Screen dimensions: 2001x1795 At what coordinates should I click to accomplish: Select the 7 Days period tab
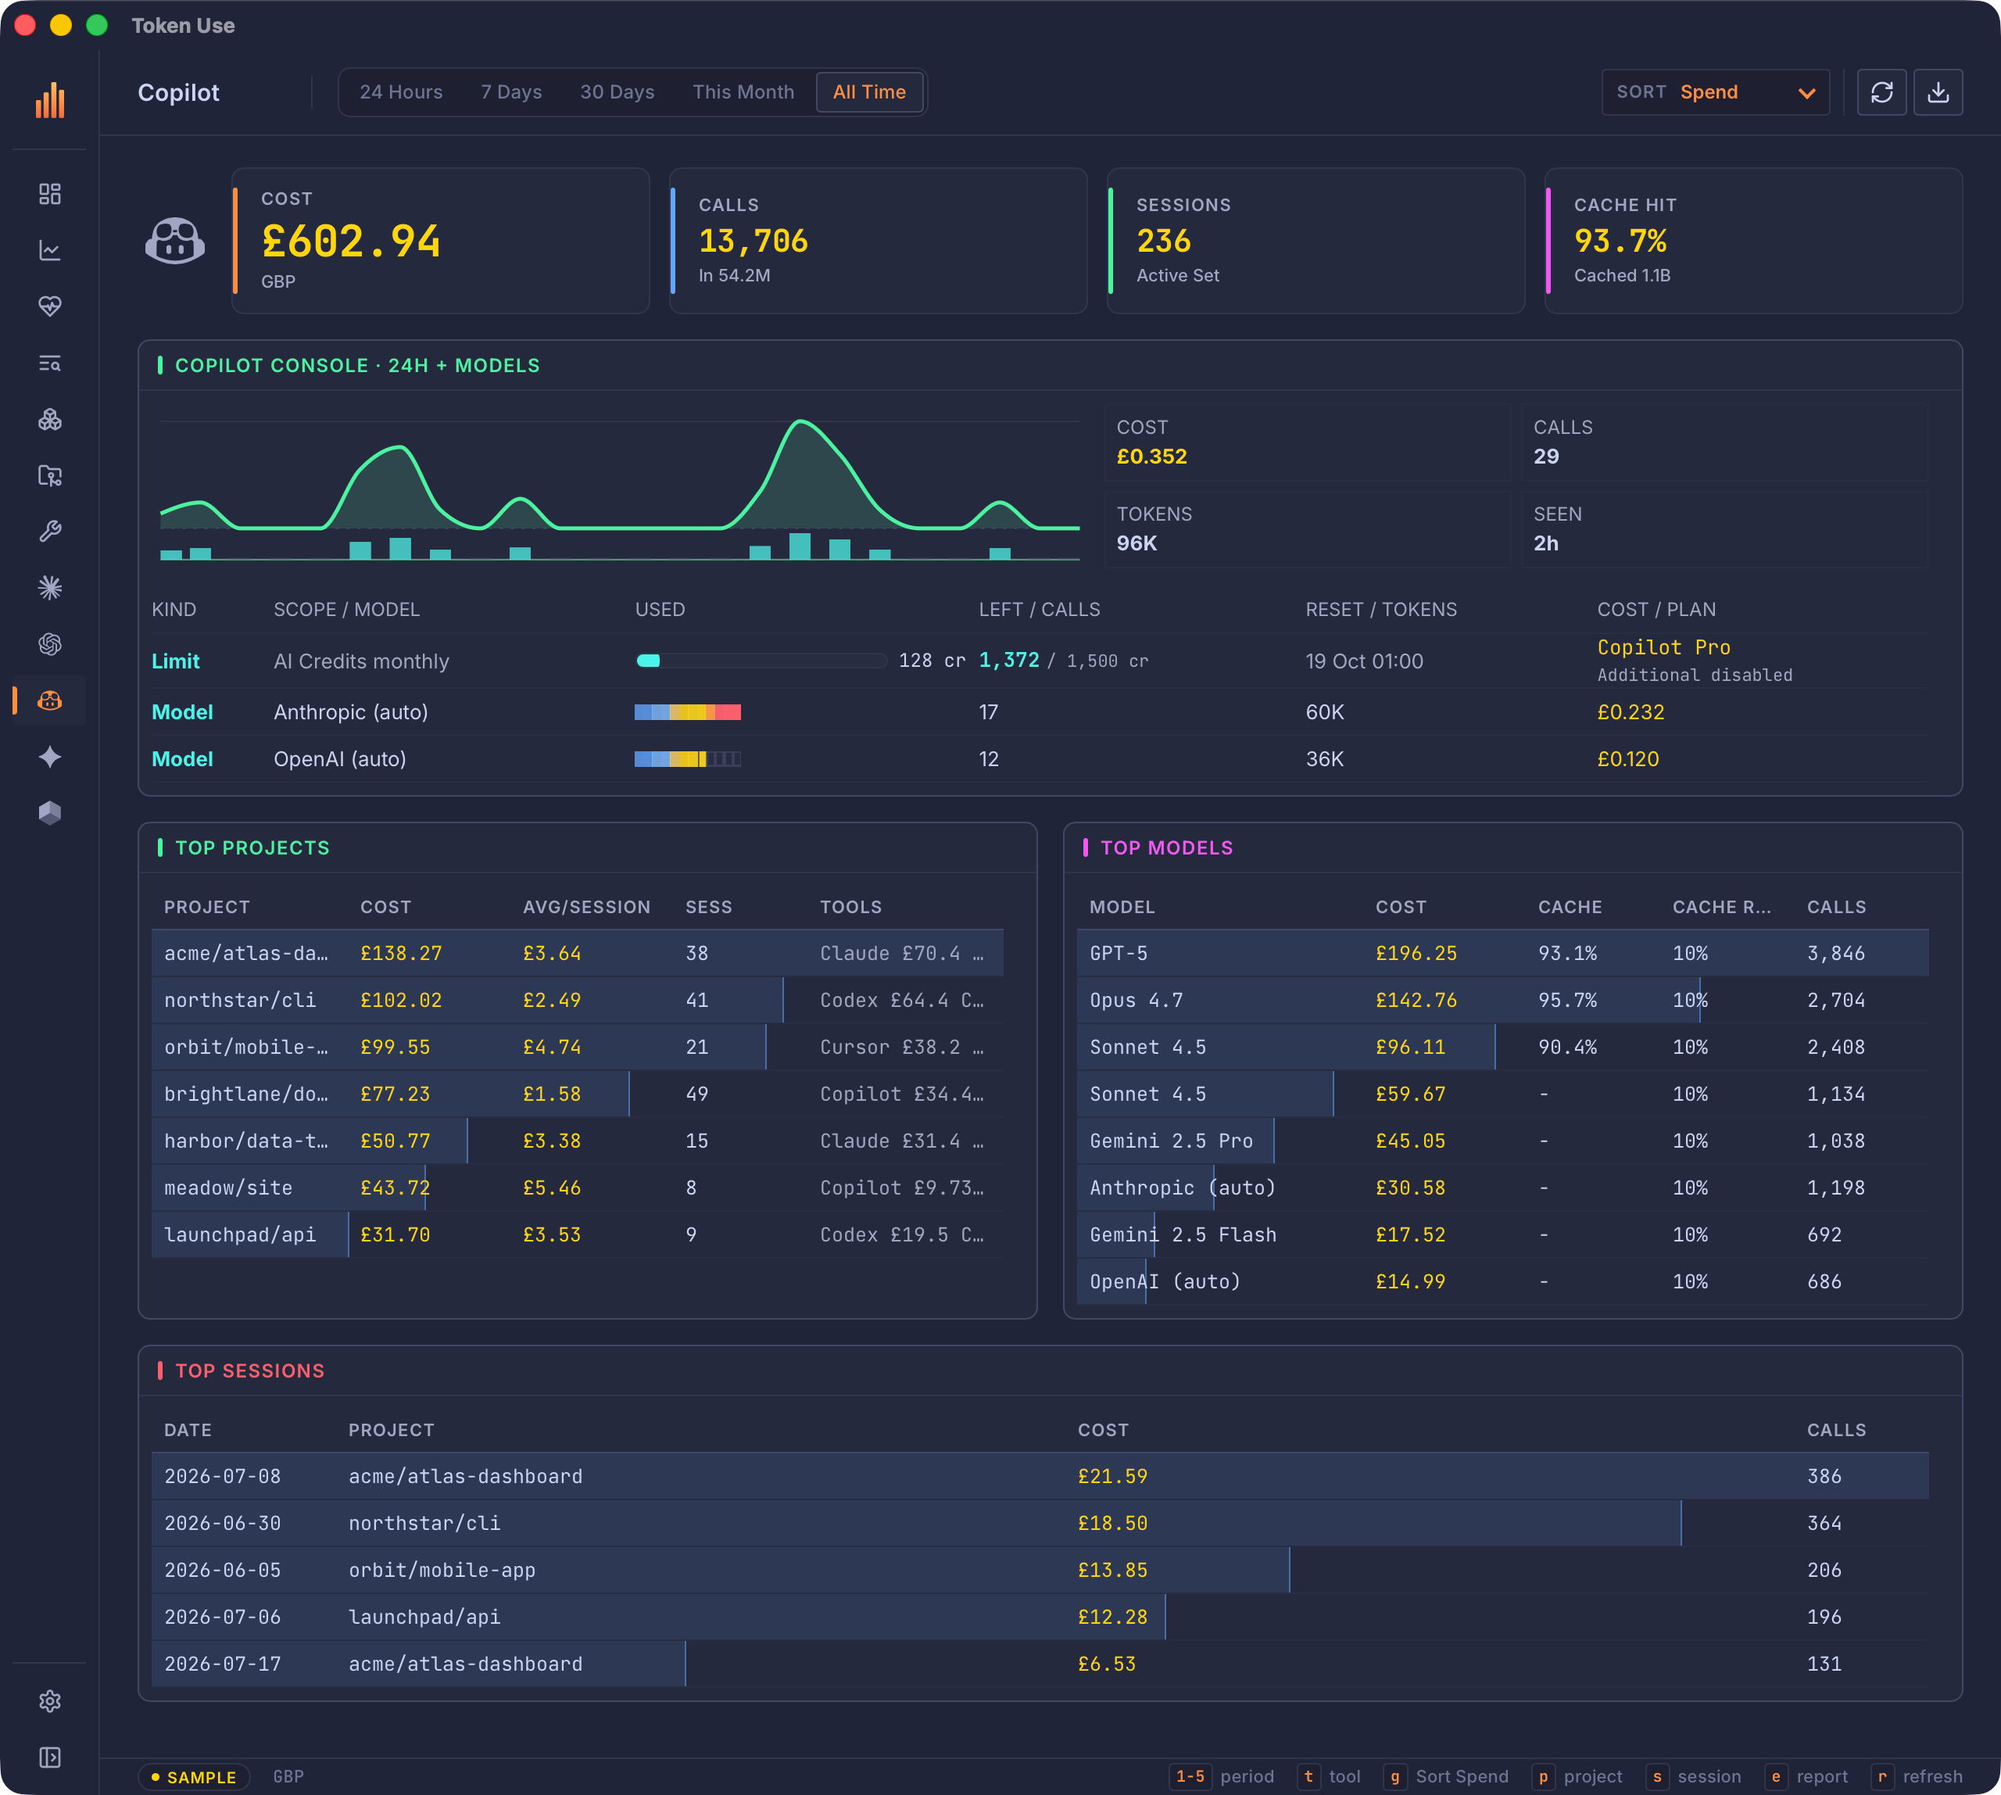(x=511, y=91)
